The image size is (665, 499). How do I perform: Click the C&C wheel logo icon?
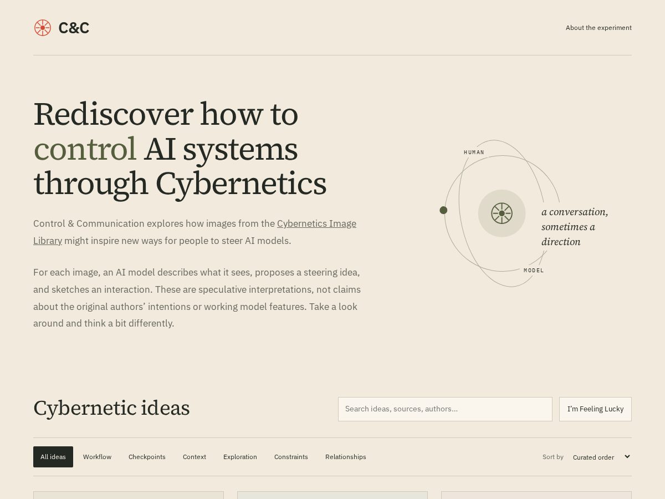43,28
